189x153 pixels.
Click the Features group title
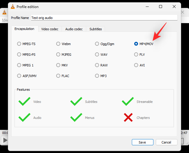[23, 90]
